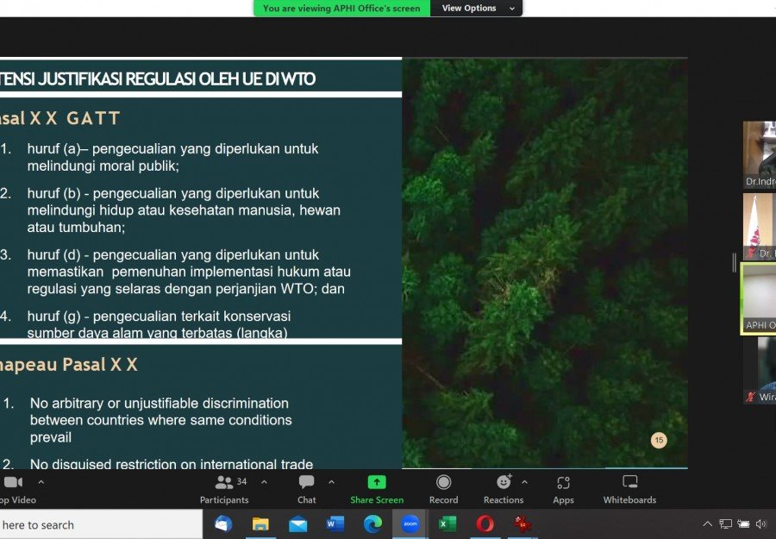776x539 pixels.
Task: Open the Whiteboards icon
Action: click(x=629, y=482)
